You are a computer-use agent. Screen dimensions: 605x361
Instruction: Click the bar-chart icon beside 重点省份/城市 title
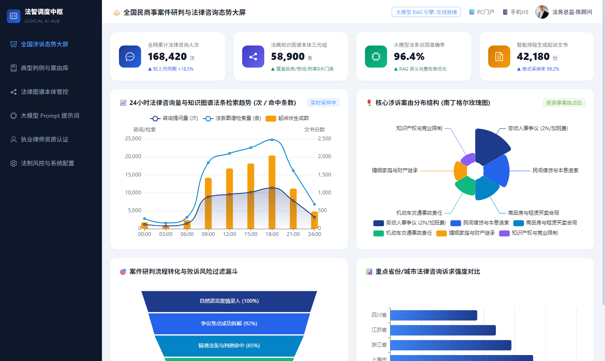click(x=369, y=272)
